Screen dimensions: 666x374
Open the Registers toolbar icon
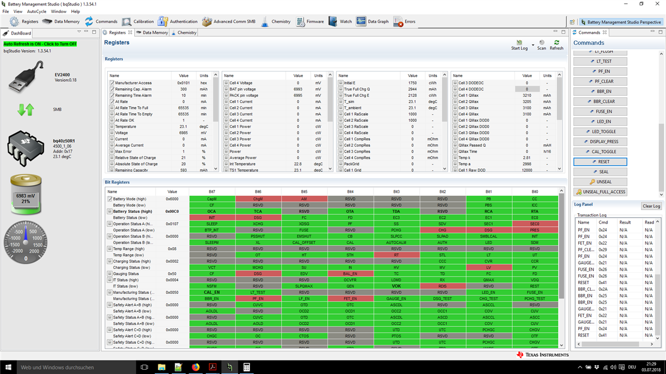pos(24,22)
